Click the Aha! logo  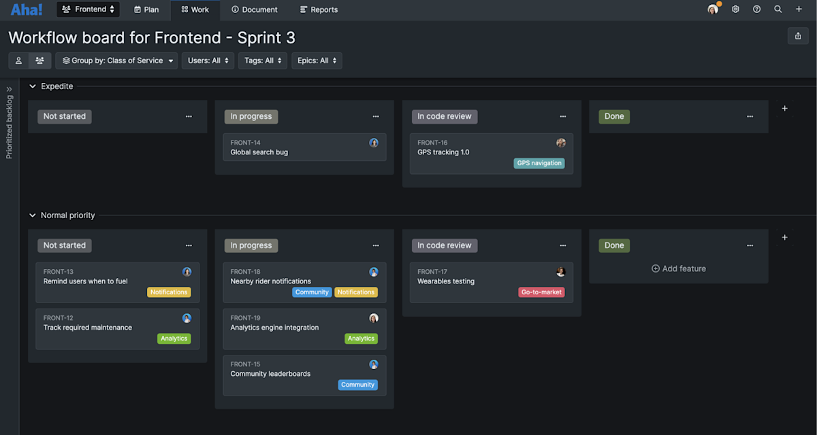click(25, 10)
